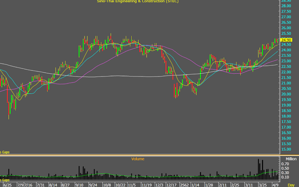Select the 3/25 date marker
299x187 pixels.
263,185
